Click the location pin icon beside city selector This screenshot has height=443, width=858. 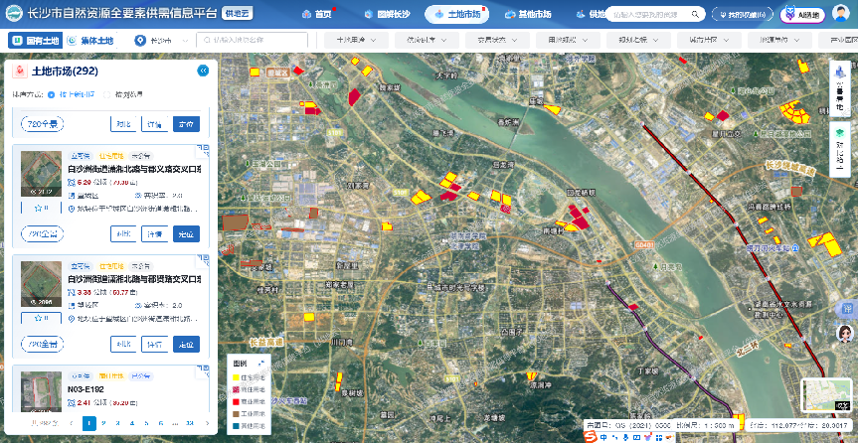point(142,41)
